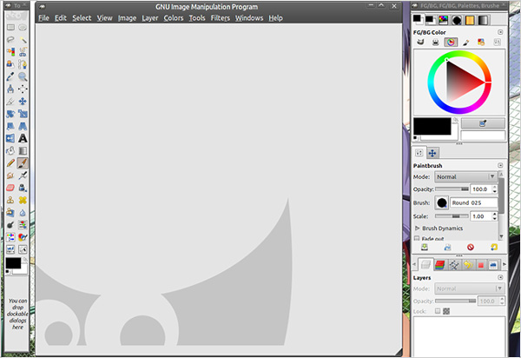Pick the Fuzzy Select magic wand tool
This screenshot has height=358, width=521.
pyautogui.click(x=23, y=40)
